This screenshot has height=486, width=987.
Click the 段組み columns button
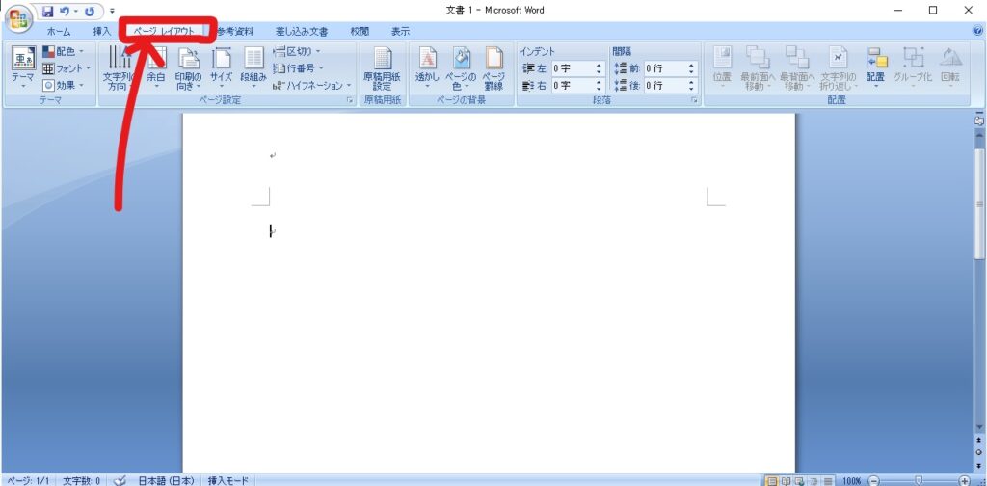pyautogui.click(x=253, y=68)
